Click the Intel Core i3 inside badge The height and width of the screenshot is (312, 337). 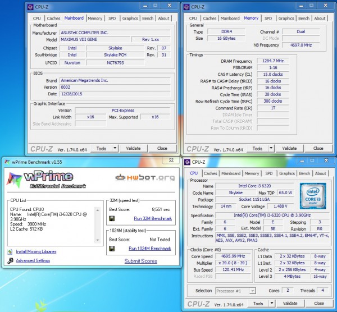(313, 196)
